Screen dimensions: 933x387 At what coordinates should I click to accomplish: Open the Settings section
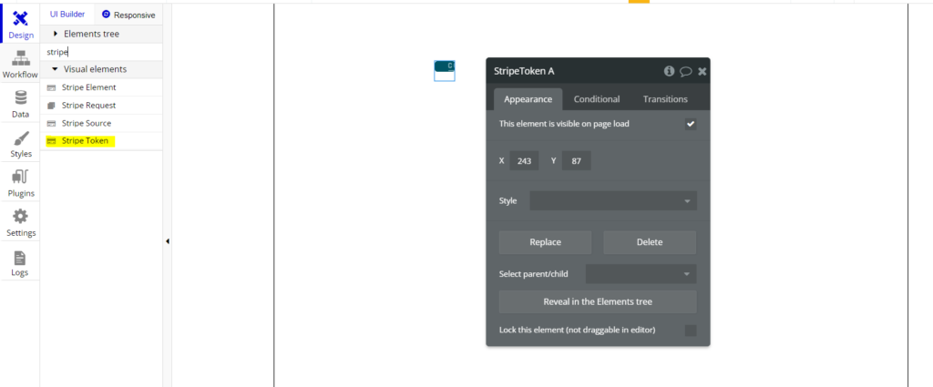(x=20, y=222)
